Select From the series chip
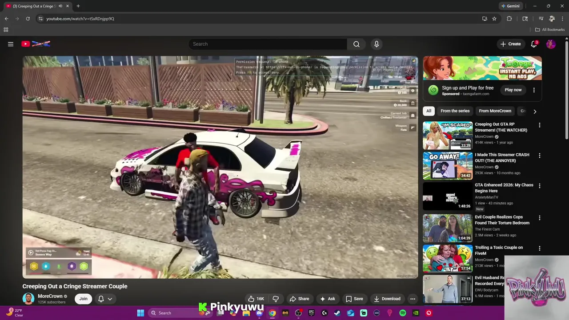569x320 pixels. pos(455,111)
